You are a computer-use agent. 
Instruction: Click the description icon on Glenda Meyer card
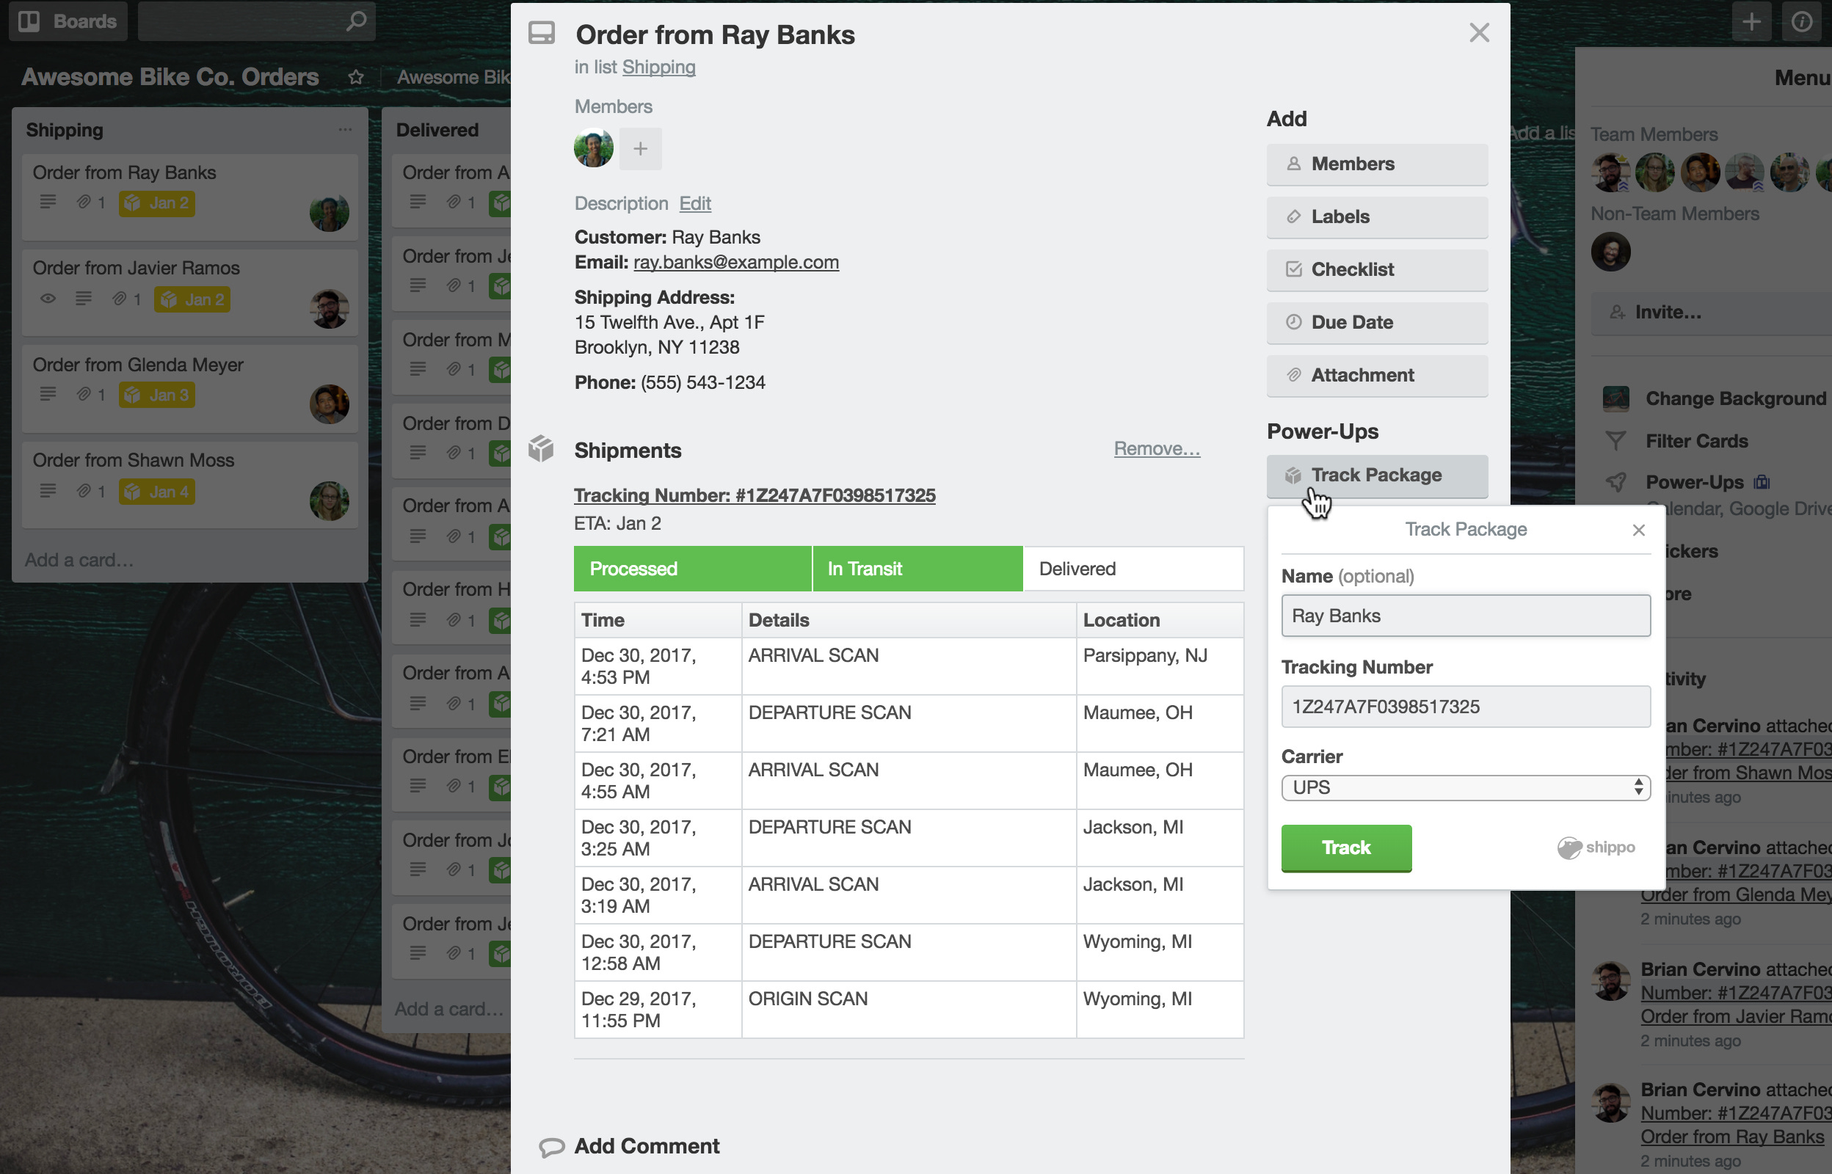48,394
